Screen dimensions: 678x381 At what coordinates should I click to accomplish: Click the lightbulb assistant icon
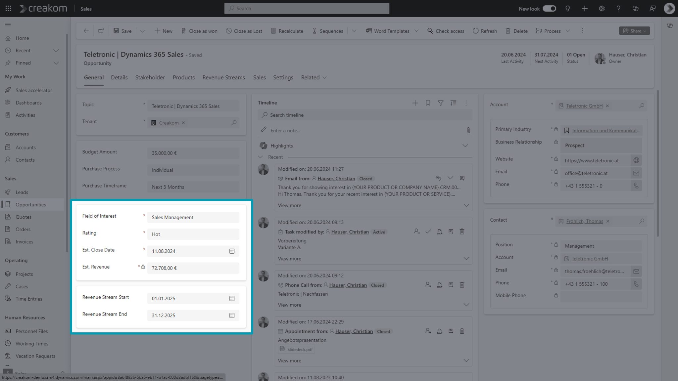(x=567, y=9)
